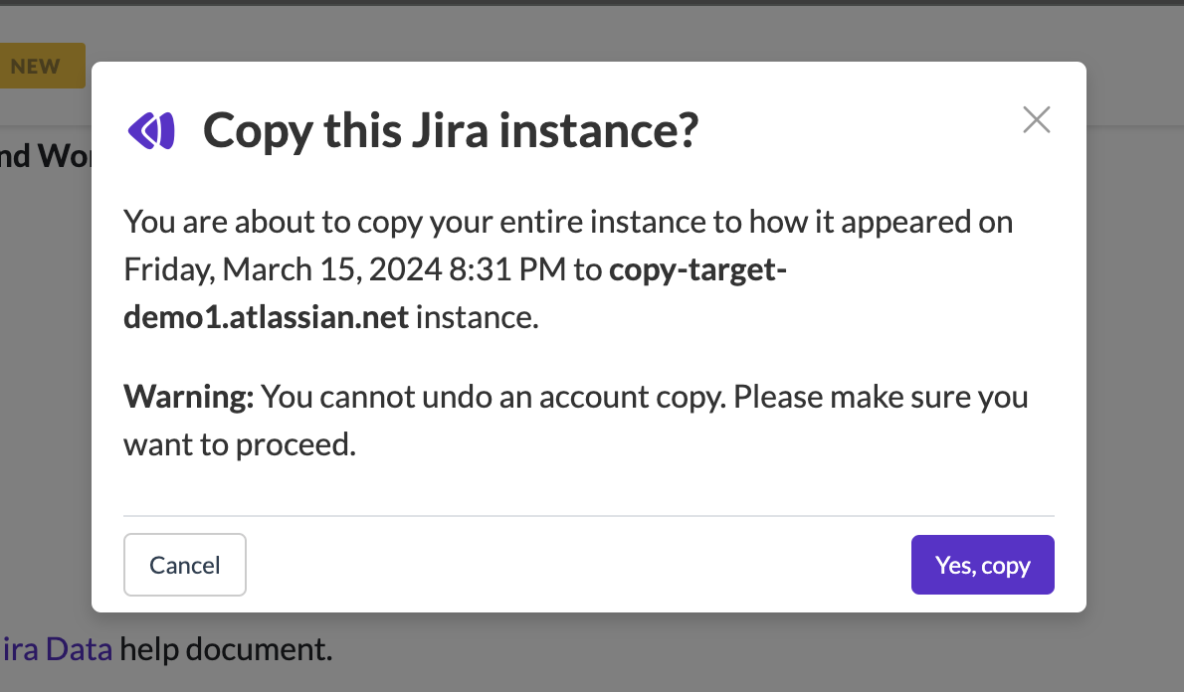Click the Yes, copy purple button
The height and width of the screenshot is (692, 1184).
click(982, 564)
